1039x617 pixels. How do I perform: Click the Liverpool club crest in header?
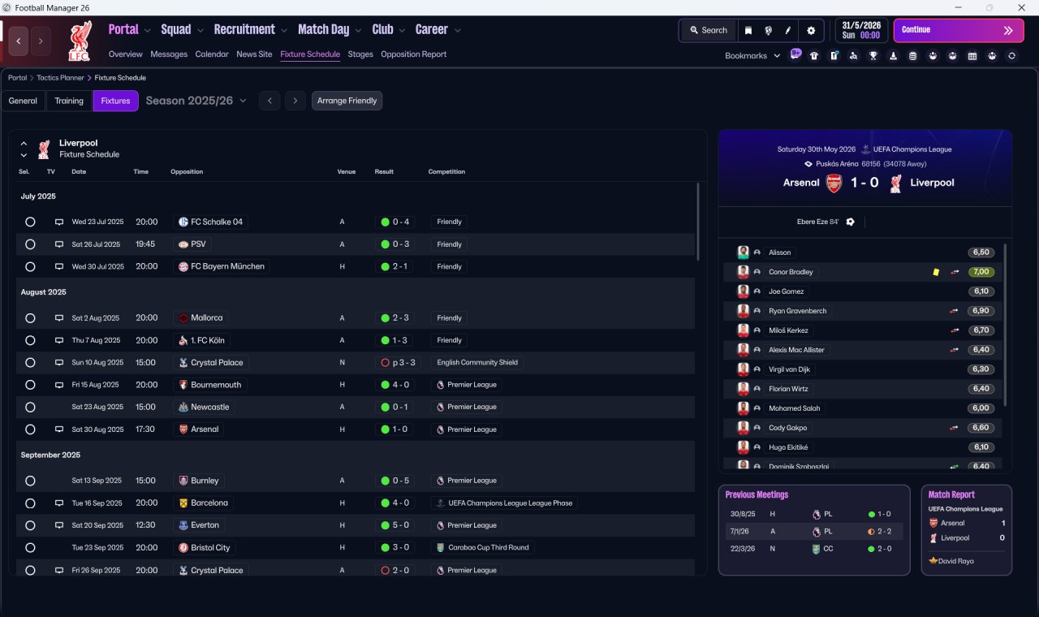[x=80, y=41]
